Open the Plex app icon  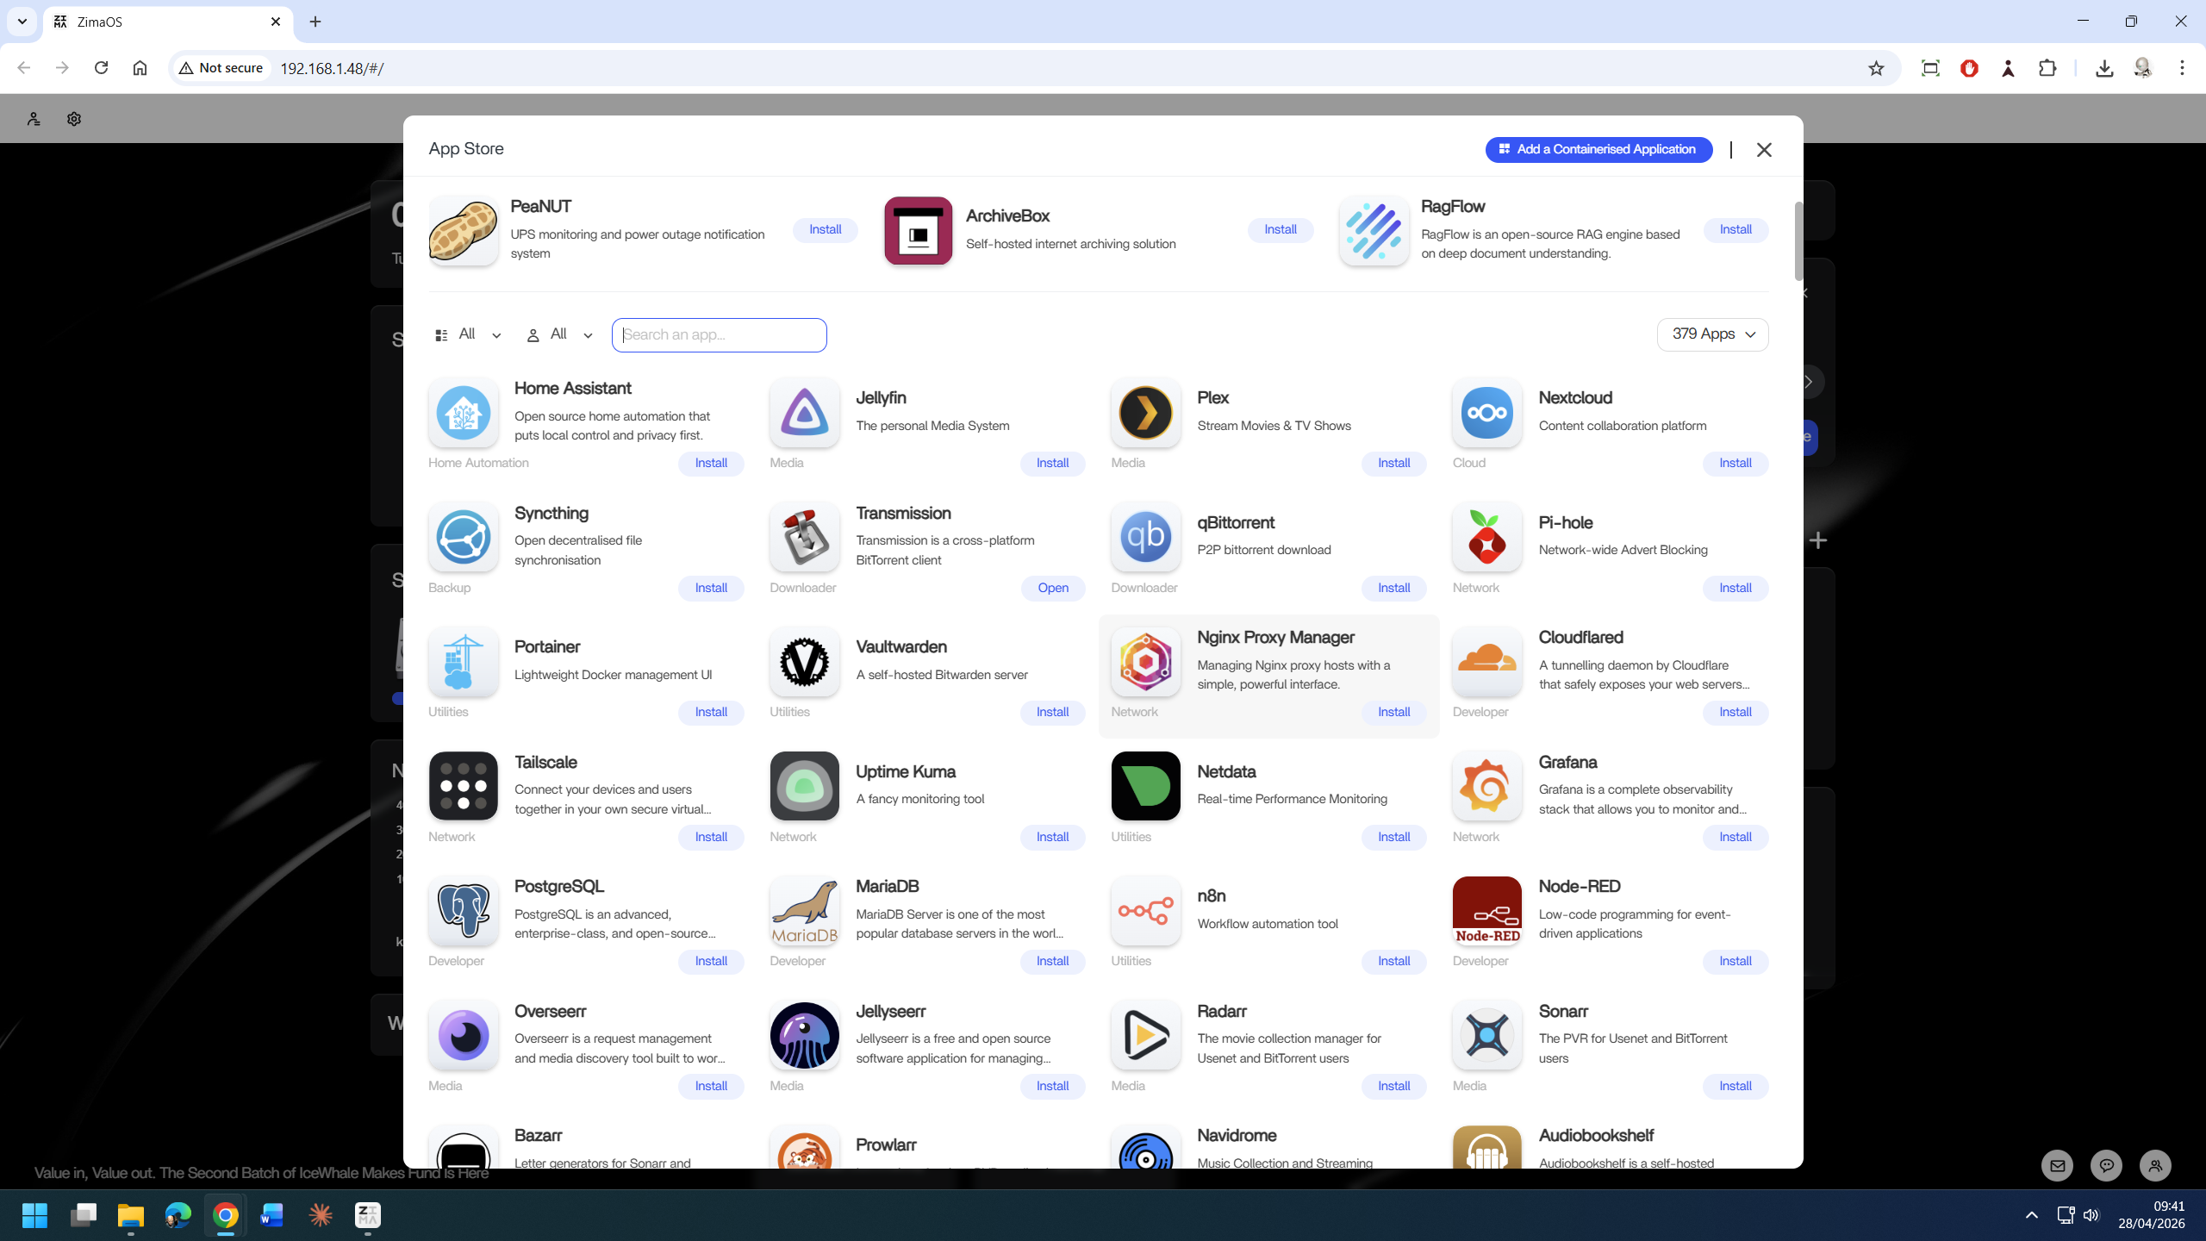tap(1145, 413)
